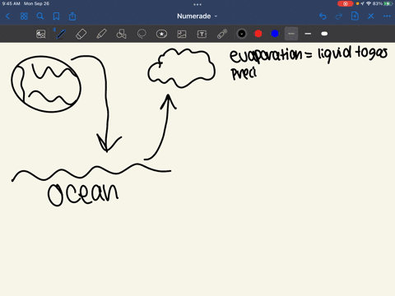Viewport: 395px width, 296px height.
Task: Bookmark this page
Action: pos(56,16)
